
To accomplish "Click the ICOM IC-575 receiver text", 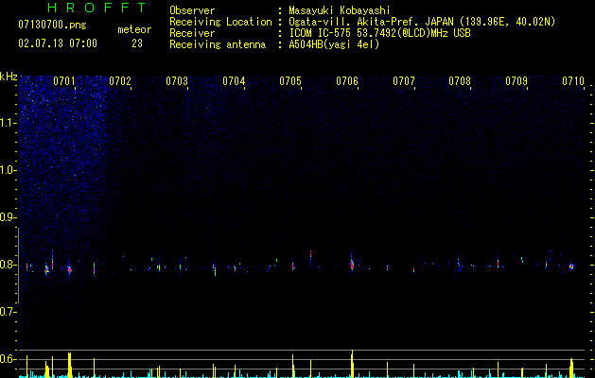I will [x=379, y=33].
